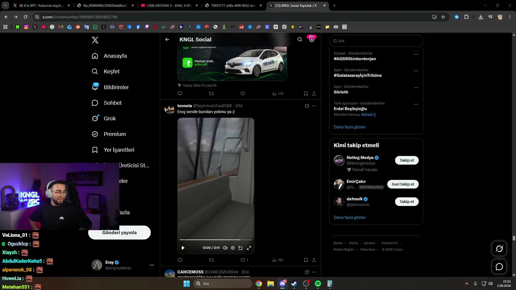Like the TikTak ad post
This screenshot has height=290, width=516.
pyautogui.click(x=243, y=93)
